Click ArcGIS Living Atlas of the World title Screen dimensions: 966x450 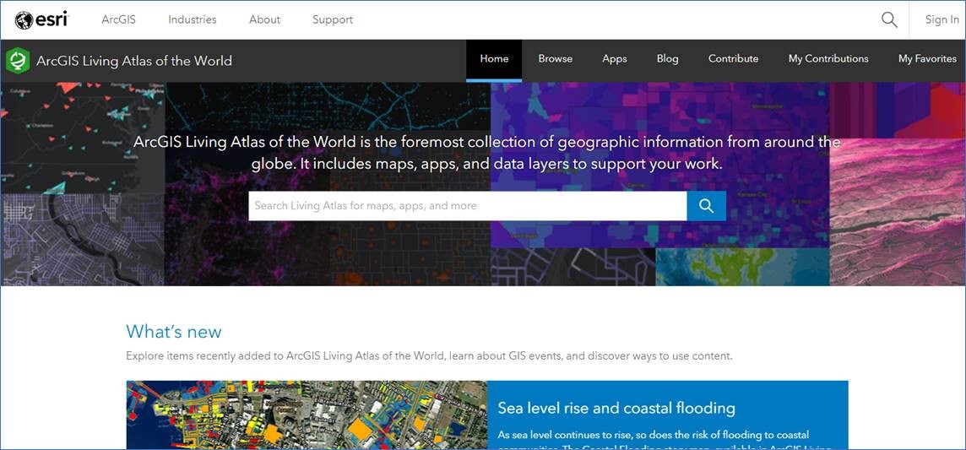tap(134, 61)
